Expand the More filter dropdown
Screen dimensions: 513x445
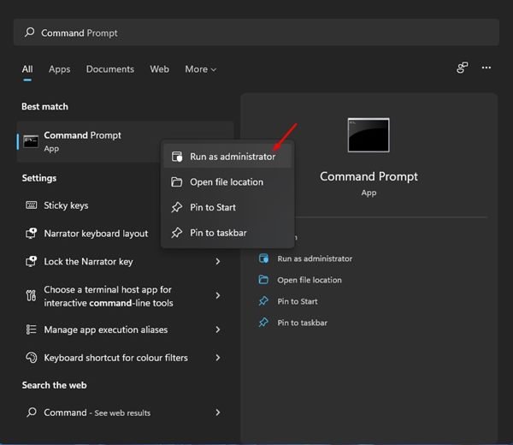coord(200,69)
